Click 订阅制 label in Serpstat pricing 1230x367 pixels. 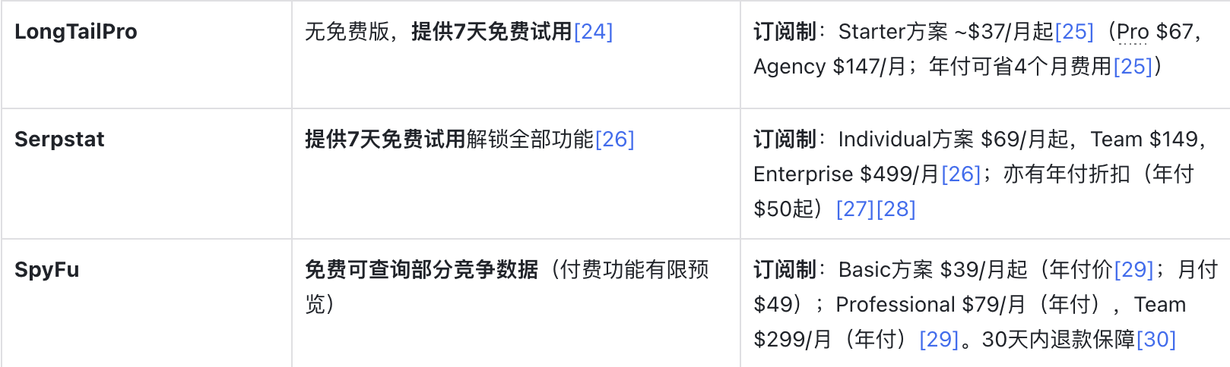784,140
